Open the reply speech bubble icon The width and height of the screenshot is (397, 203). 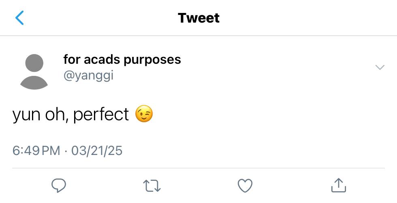tap(59, 186)
